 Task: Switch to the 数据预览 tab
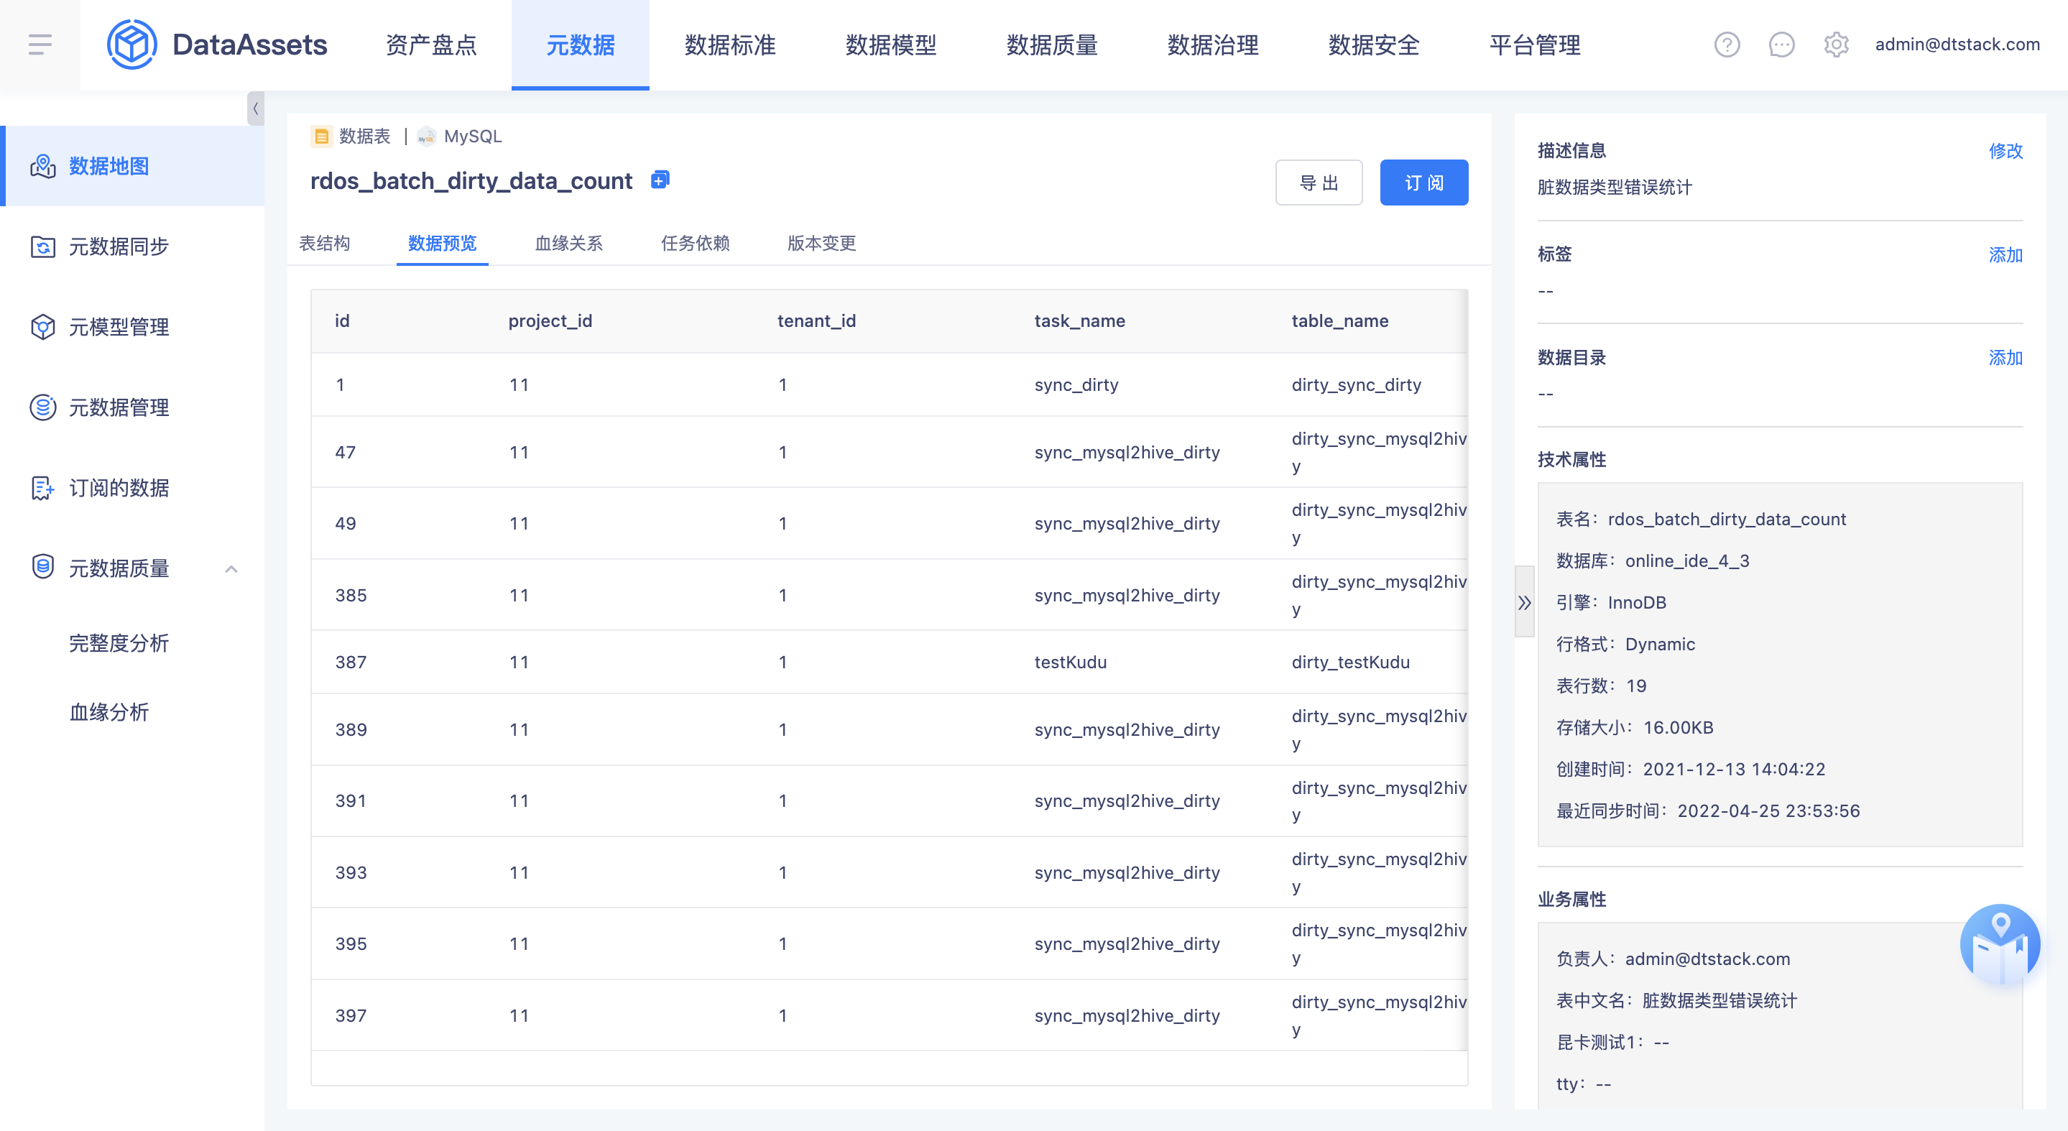click(441, 243)
